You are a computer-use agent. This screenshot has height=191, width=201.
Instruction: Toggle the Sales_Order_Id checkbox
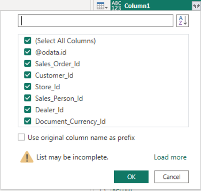point(28,64)
